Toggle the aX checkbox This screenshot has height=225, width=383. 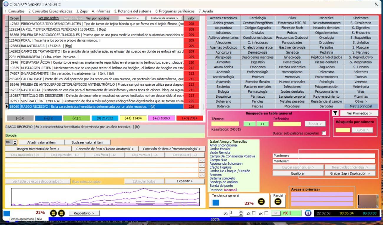[254, 213]
